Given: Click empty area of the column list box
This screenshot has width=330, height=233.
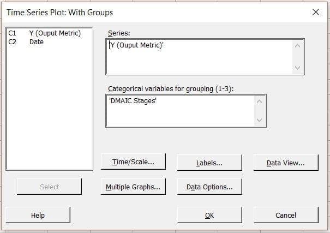Looking at the screenshot, I should (x=49, y=109).
